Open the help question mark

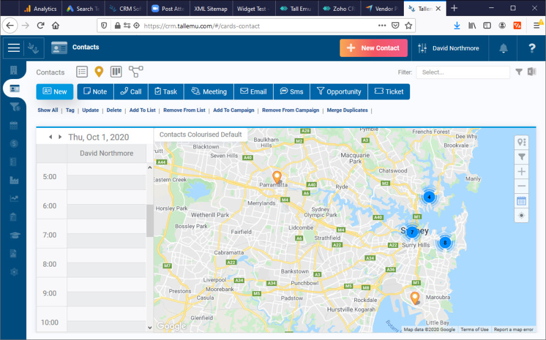[x=532, y=48]
